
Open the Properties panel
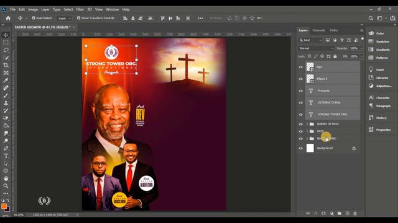coord(380,129)
